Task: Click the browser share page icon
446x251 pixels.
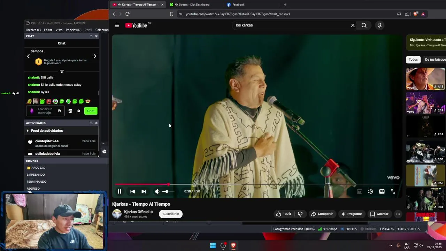Action: point(407,14)
